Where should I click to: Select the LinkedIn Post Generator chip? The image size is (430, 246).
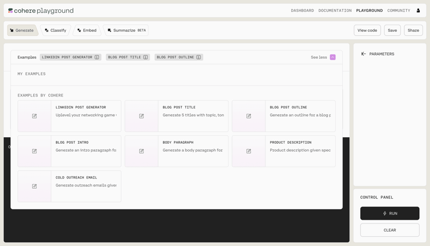point(70,57)
